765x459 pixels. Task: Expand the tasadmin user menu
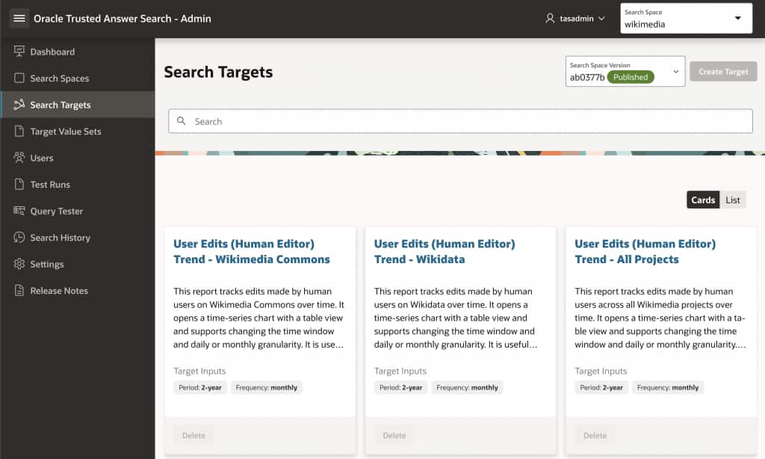(576, 19)
